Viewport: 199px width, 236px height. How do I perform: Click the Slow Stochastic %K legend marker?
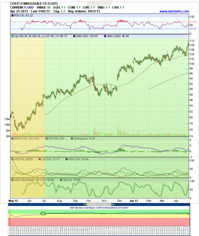(13, 180)
